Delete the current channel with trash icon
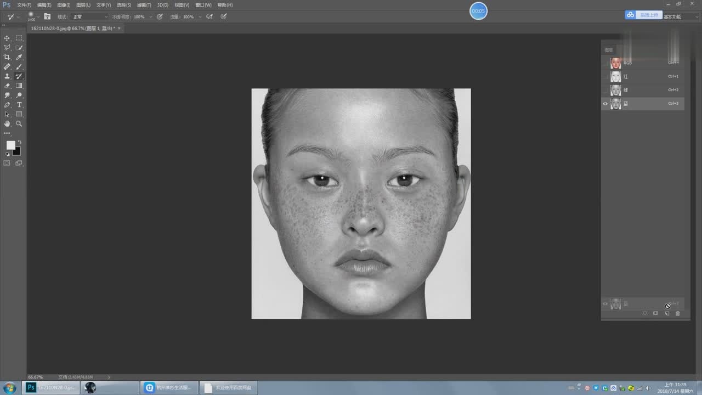 pyautogui.click(x=677, y=313)
